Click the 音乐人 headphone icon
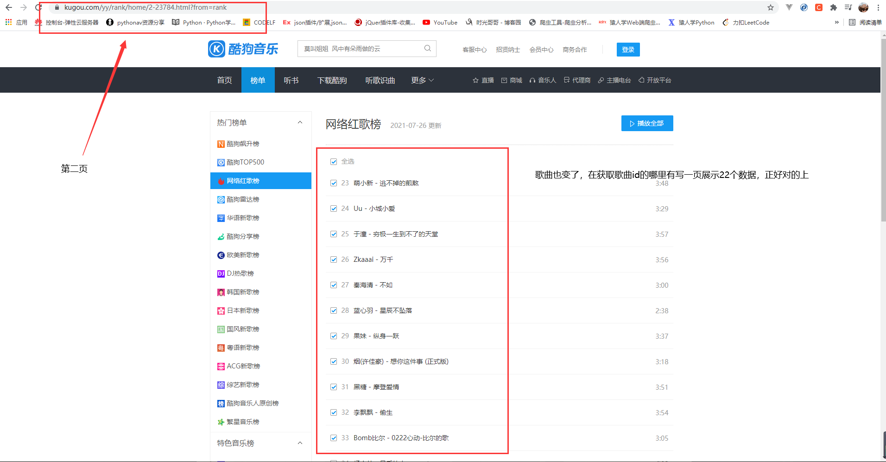This screenshot has width=886, height=462. tap(532, 80)
